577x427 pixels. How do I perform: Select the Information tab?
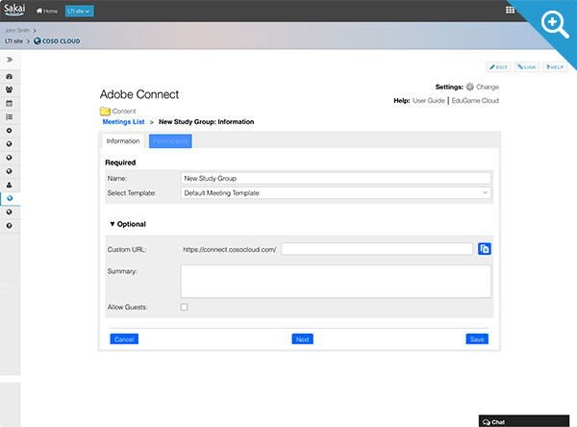(123, 141)
